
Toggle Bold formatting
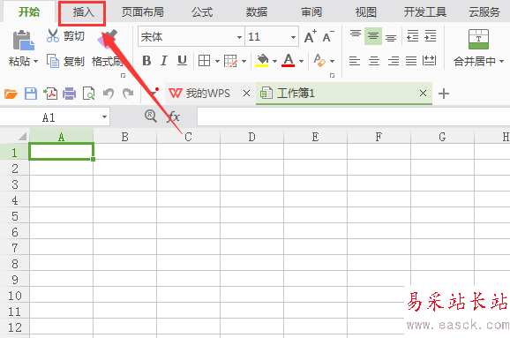click(146, 61)
